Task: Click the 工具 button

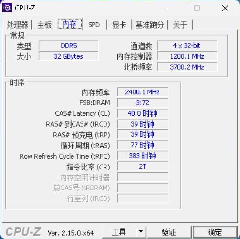Action: coord(119,232)
